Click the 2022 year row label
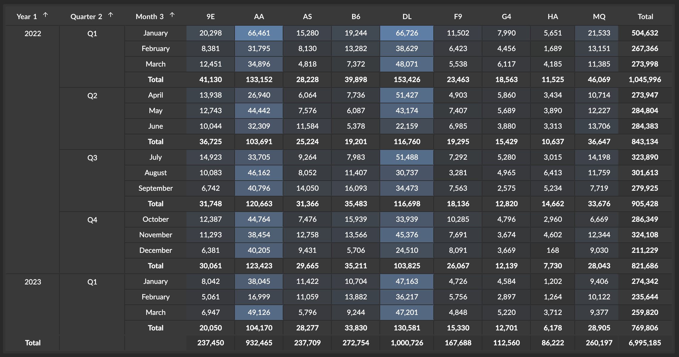 click(x=33, y=33)
